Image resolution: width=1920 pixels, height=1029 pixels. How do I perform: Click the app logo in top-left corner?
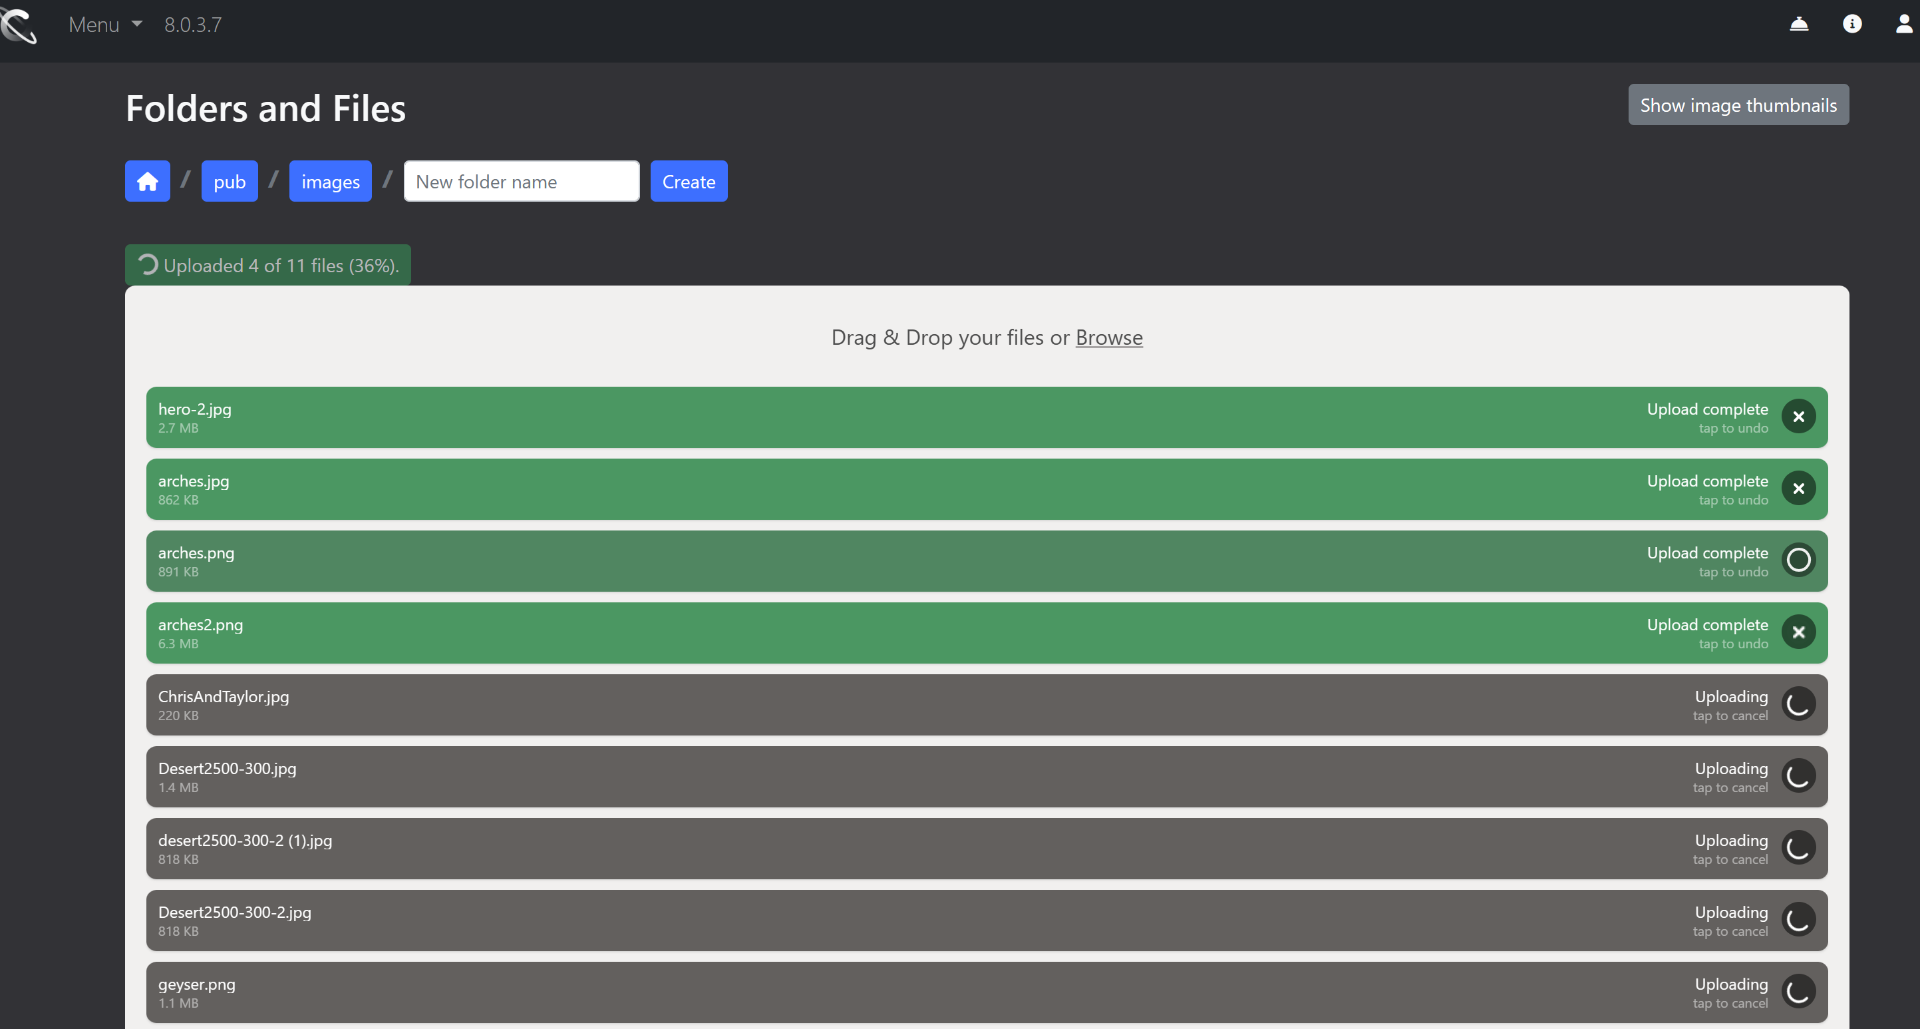(18, 25)
